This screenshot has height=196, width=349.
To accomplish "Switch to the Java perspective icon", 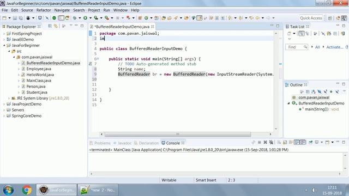I will (344, 18).
